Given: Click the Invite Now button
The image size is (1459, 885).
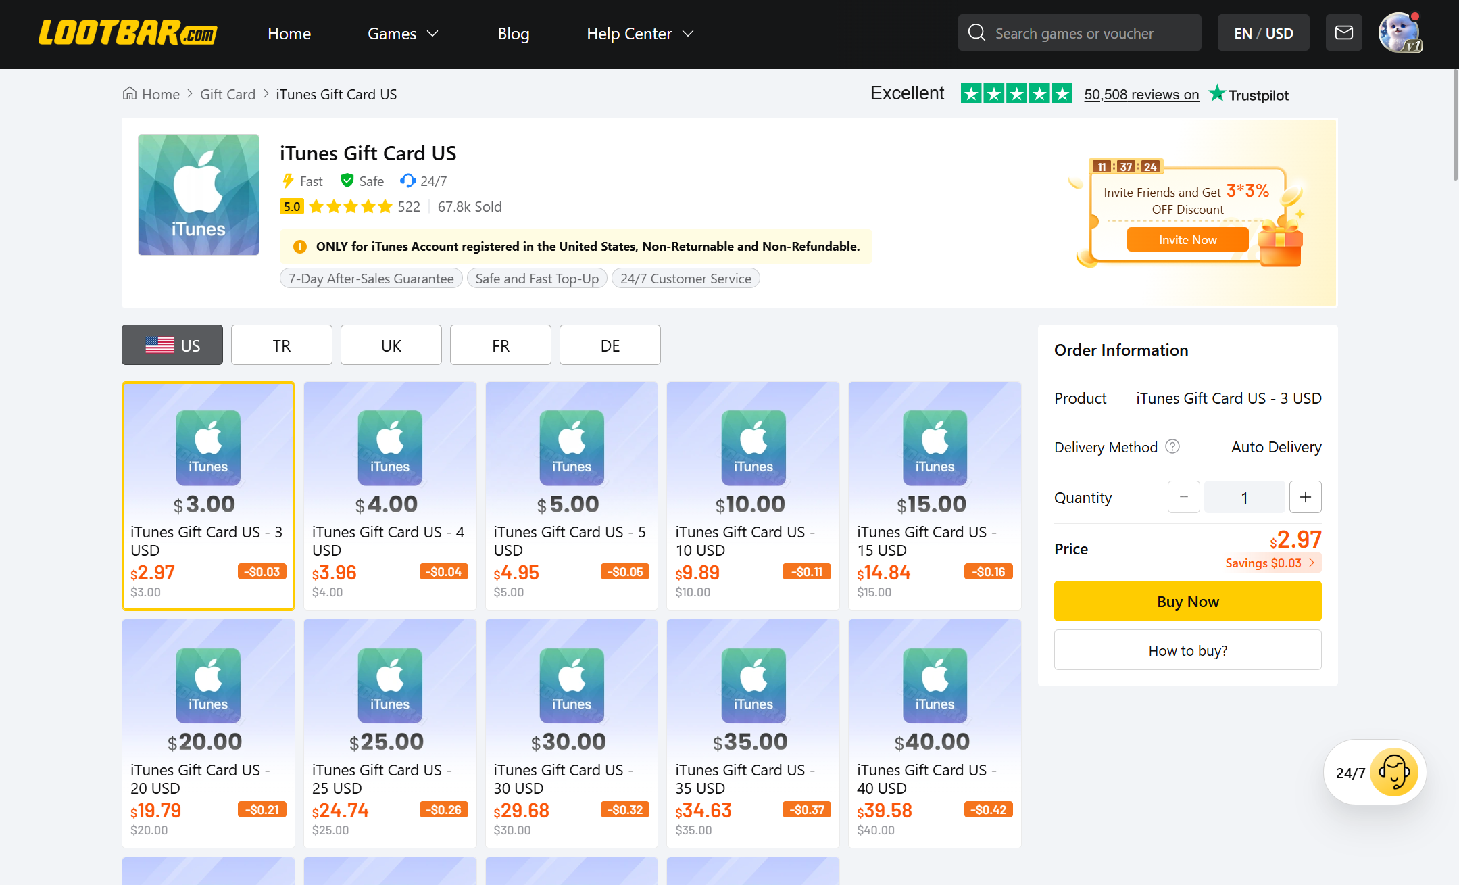Looking at the screenshot, I should (1187, 239).
